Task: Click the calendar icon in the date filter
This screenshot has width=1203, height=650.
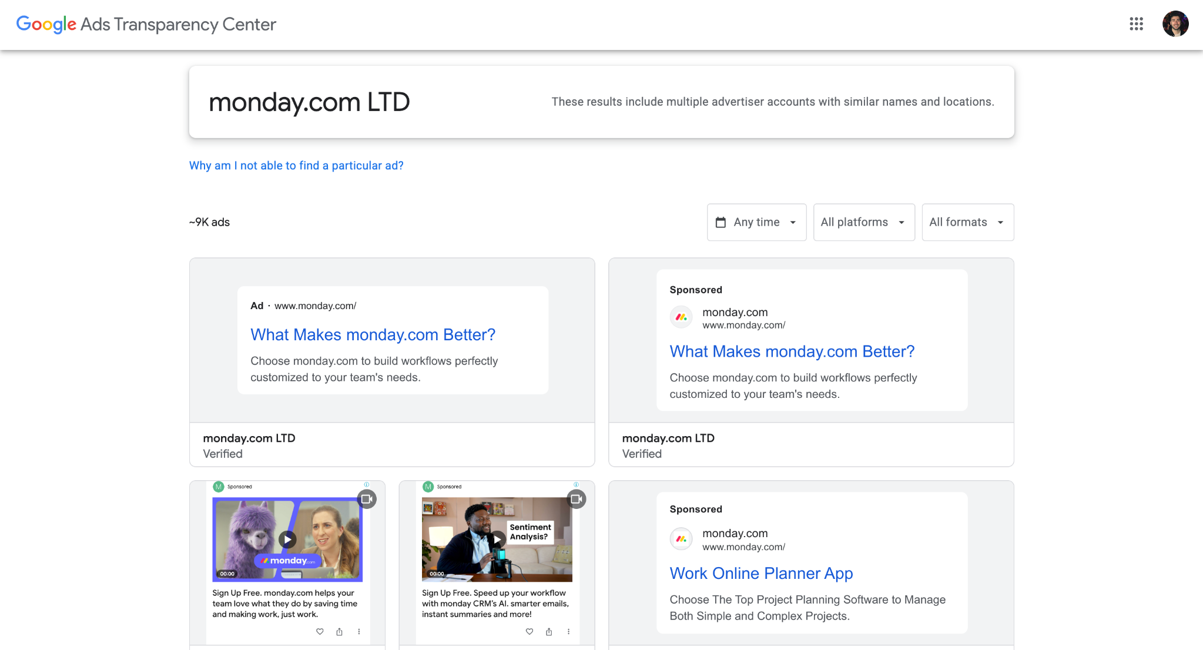Action: click(721, 222)
